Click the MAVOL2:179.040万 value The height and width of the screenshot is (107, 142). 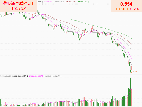click(x=52, y=76)
